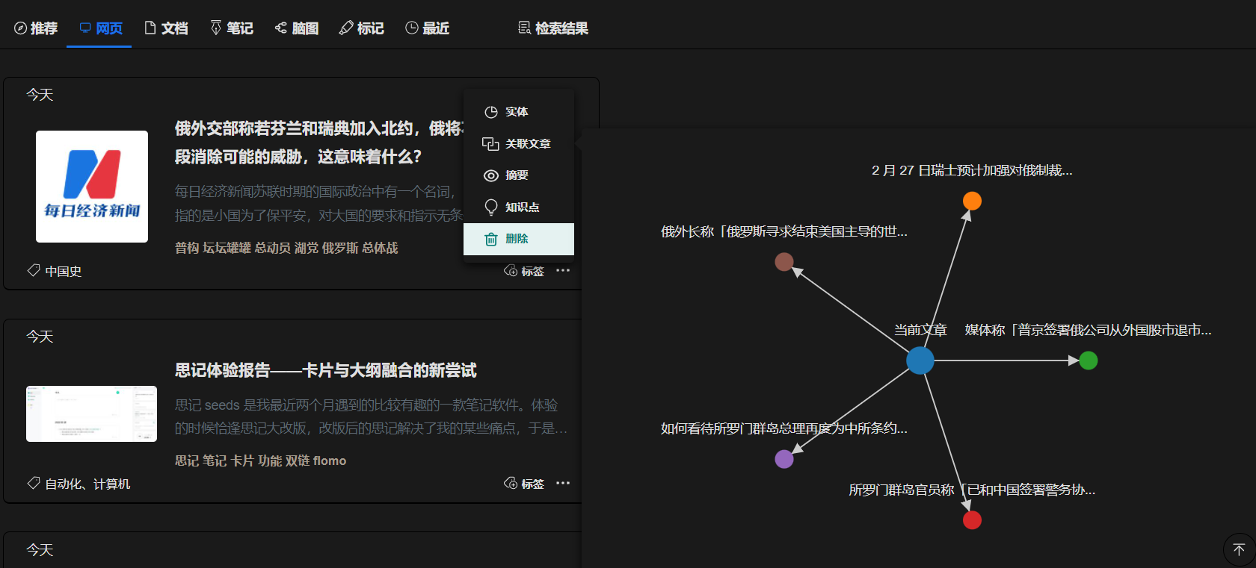1256x568 pixels.
Task: Select the orange node for 瑞士预计加强对俄制裁
Action: pyautogui.click(x=972, y=201)
